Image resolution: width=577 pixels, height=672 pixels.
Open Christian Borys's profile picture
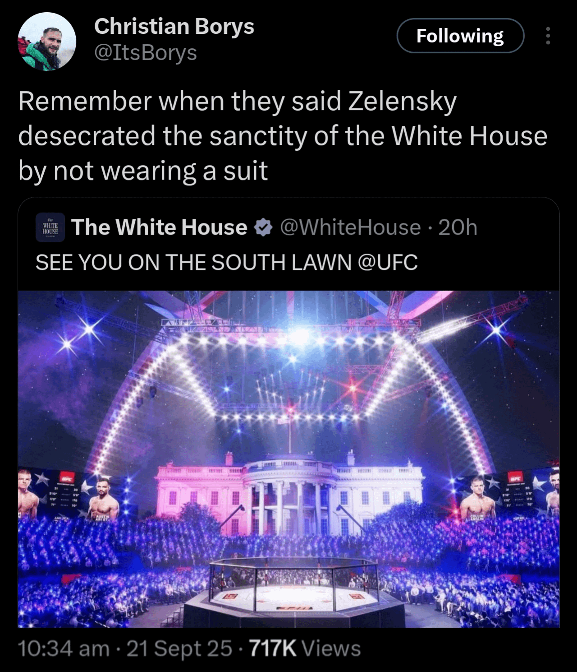point(47,42)
